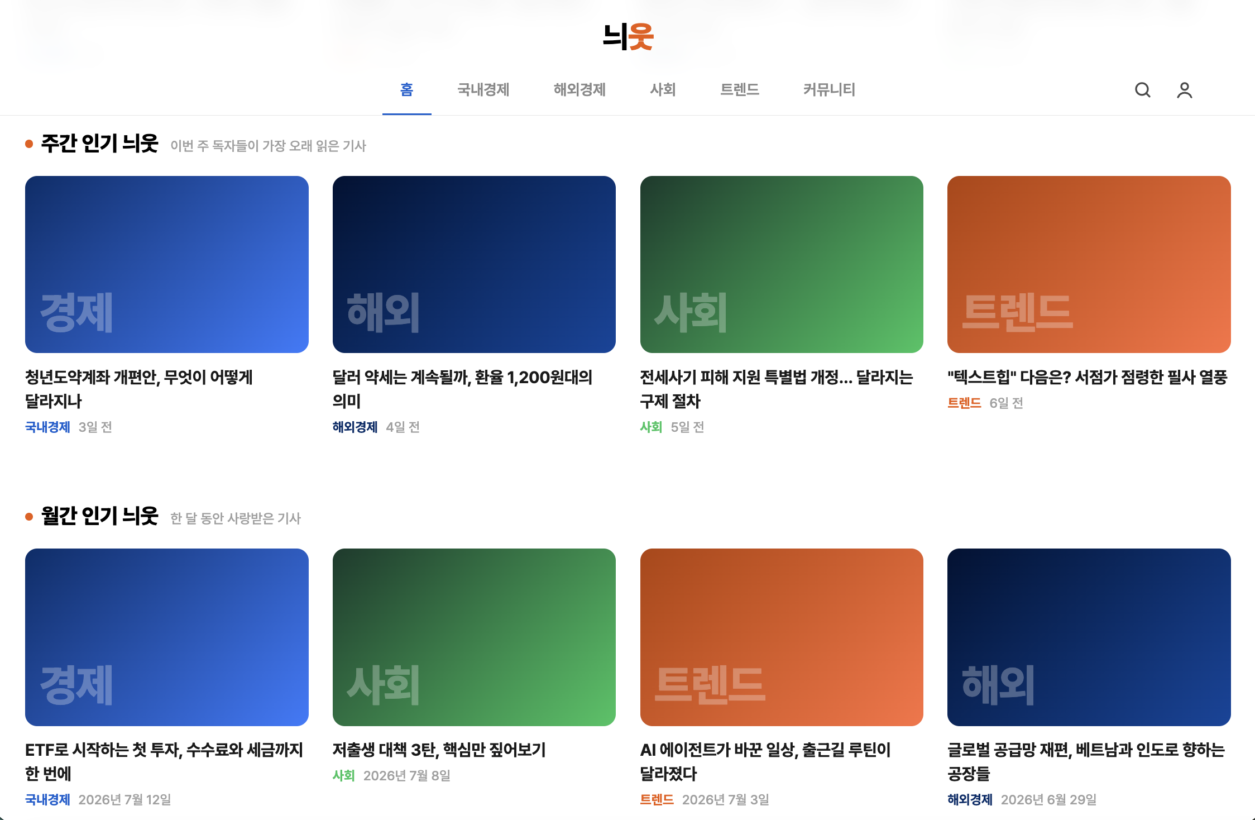This screenshot has width=1255, height=820.
Task: Click 국내경제 tag under 청년도약계좌 article
Action: point(47,427)
